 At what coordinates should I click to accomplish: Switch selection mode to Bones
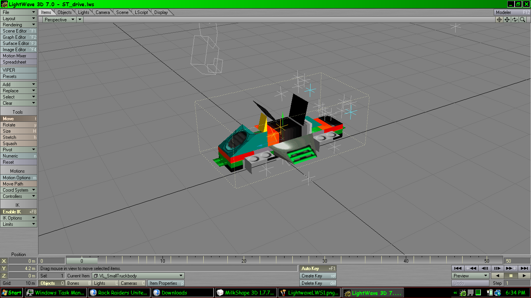79,283
